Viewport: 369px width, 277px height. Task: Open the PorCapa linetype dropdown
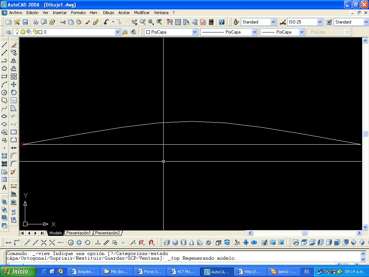[x=254, y=32]
